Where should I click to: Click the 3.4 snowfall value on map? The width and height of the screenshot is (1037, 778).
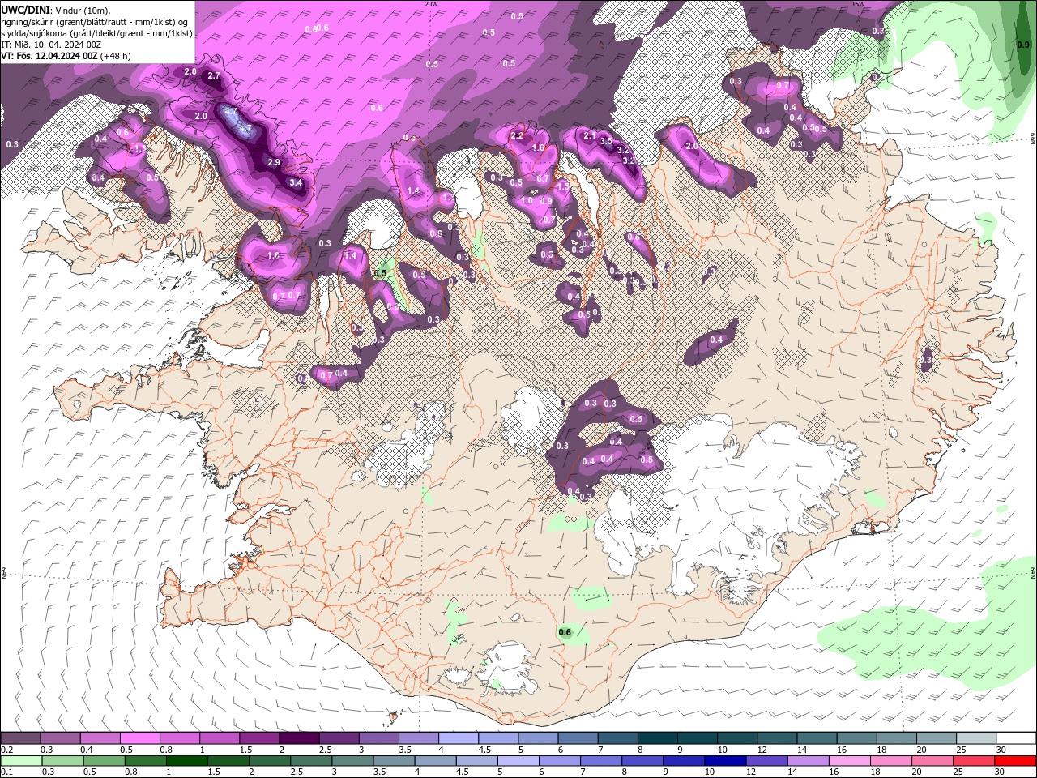tap(296, 183)
